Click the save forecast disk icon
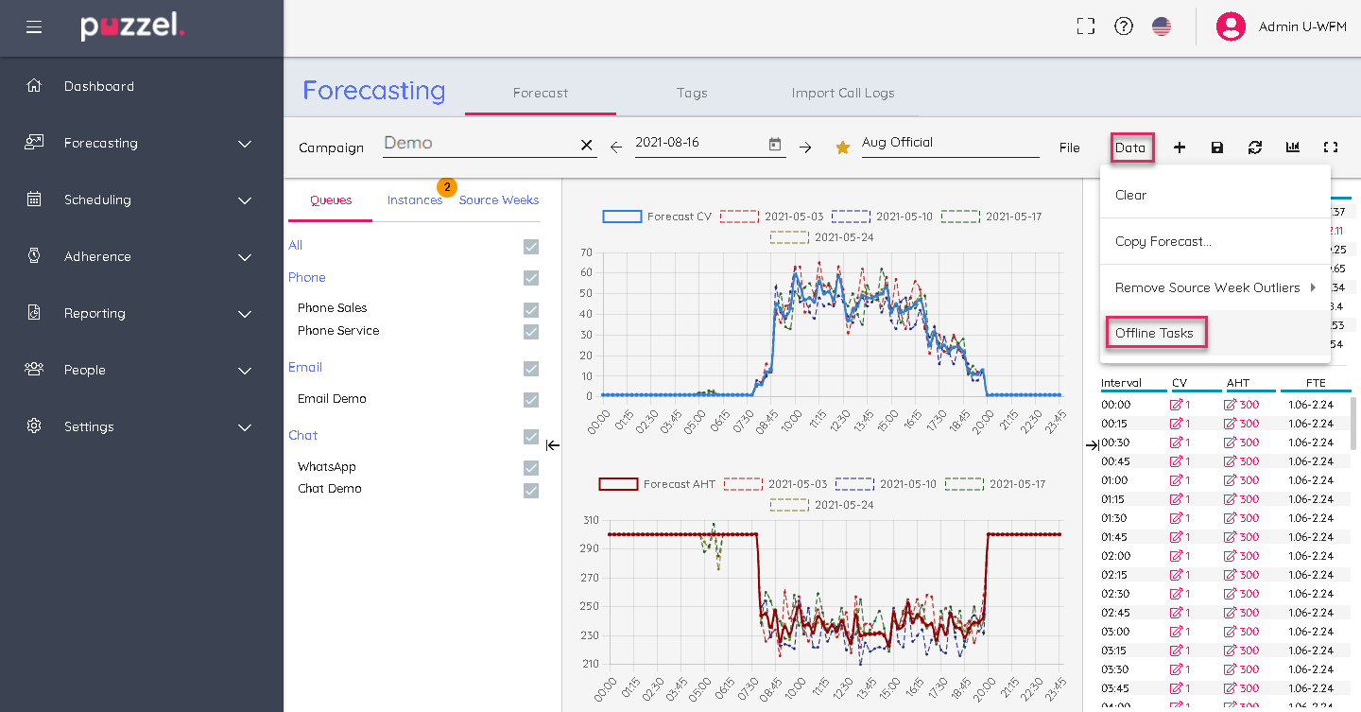Image resolution: width=1361 pixels, height=712 pixels. click(1217, 148)
